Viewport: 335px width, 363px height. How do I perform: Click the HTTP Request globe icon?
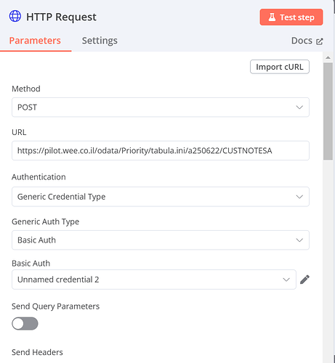click(x=15, y=16)
